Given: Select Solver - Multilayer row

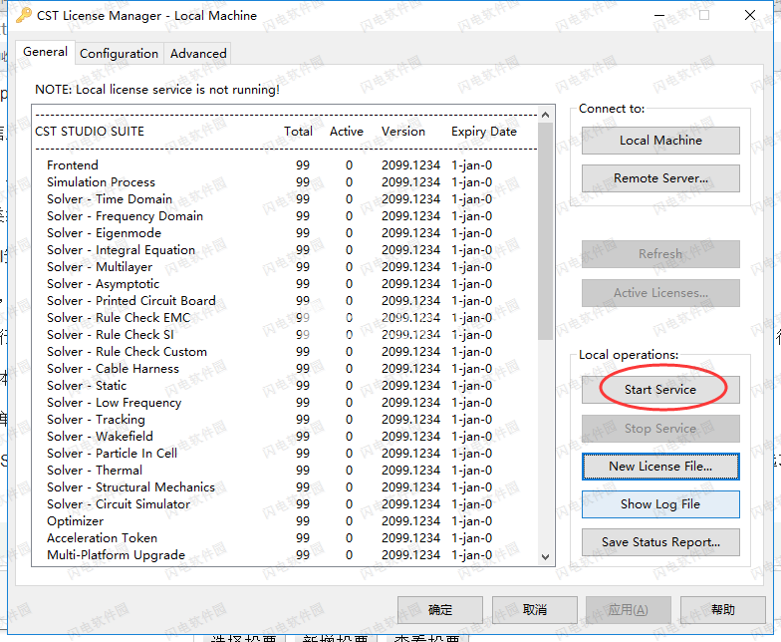Looking at the screenshot, I should click(x=269, y=267).
